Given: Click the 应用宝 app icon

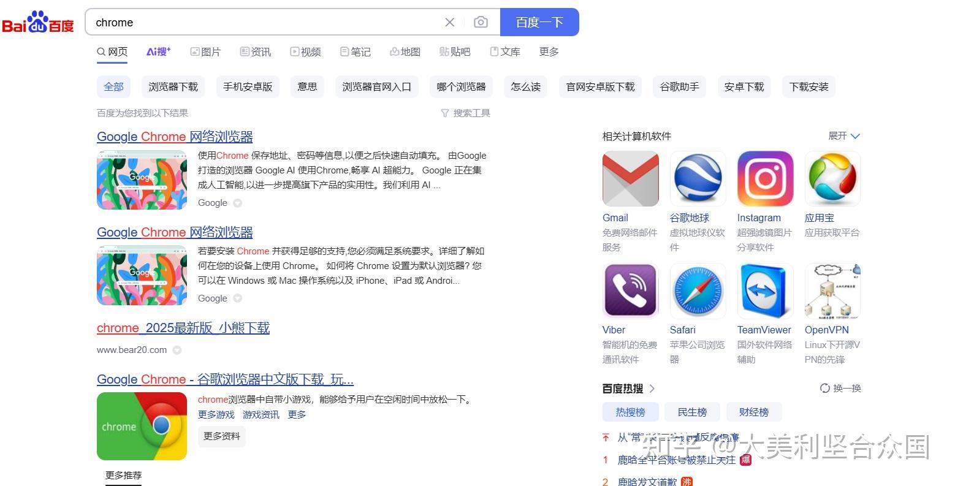Looking at the screenshot, I should [833, 178].
